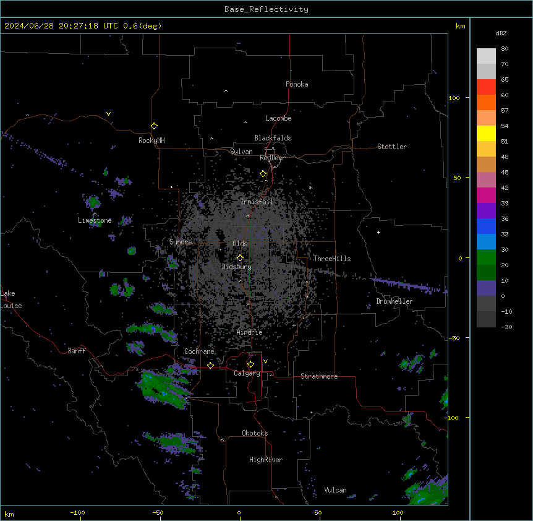Select the bright green 20-30 dBZ legend swatch
533x521 pixels.
click(x=486, y=257)
